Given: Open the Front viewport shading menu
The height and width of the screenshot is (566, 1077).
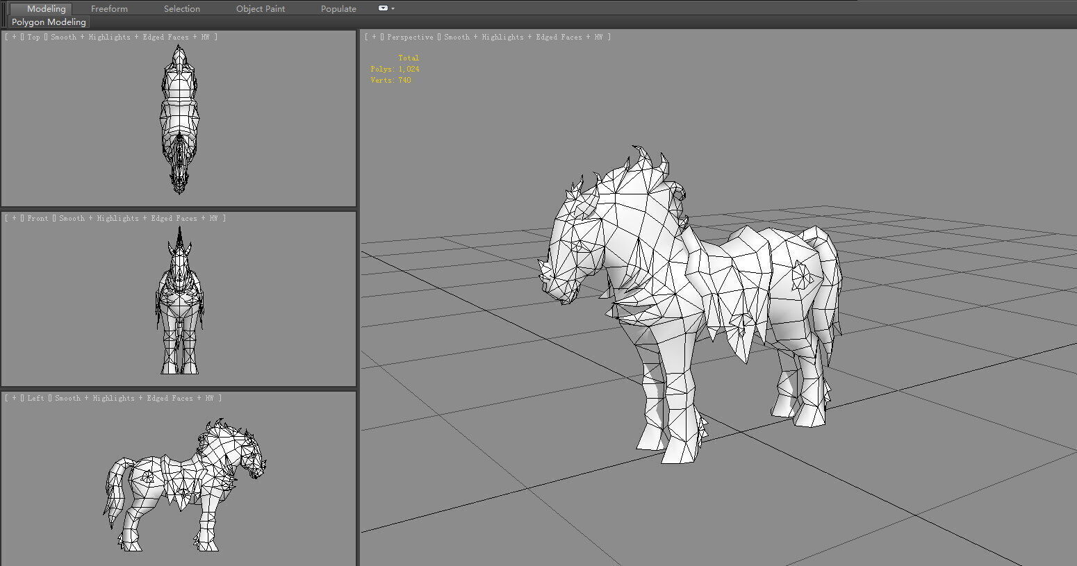Looking at the screenshot, I should tap(138, 218).
